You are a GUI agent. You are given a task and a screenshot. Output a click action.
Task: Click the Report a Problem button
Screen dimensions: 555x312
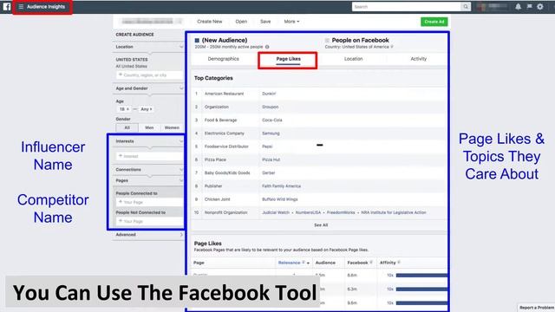pos(536,308)
